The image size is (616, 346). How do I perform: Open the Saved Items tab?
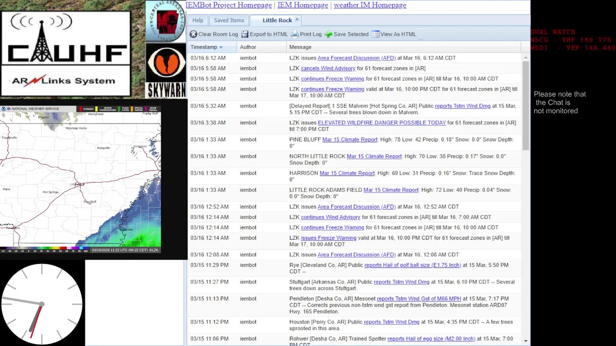click(x=229, y=20)
